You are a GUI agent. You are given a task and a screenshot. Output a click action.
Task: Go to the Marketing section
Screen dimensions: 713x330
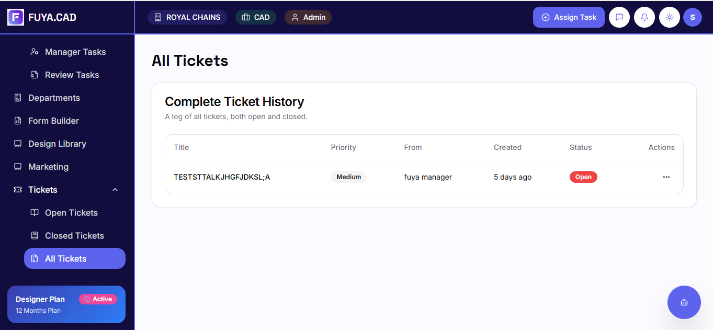tap(48, 167)
